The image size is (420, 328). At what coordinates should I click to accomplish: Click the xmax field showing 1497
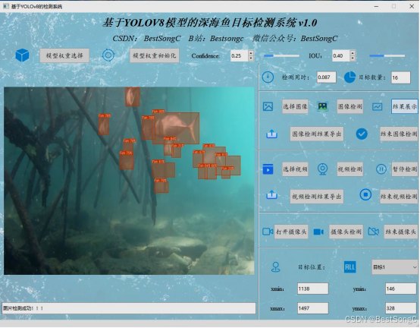point(312,308)
